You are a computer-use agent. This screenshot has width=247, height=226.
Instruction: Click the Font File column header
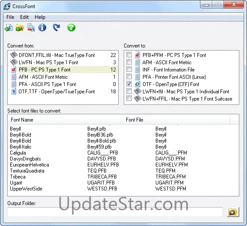[x=176, y=120]
